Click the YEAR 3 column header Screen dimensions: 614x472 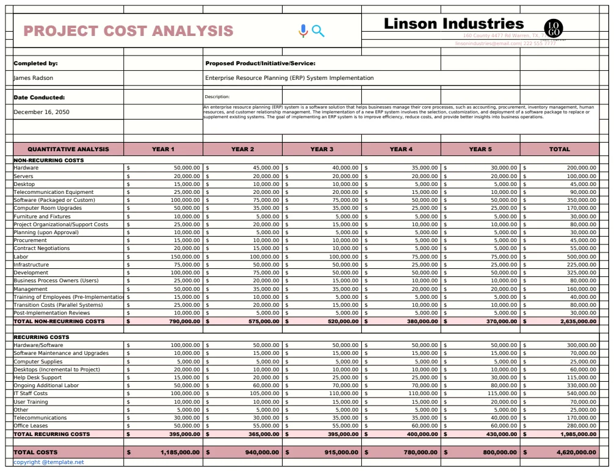(x=322, y=149)
